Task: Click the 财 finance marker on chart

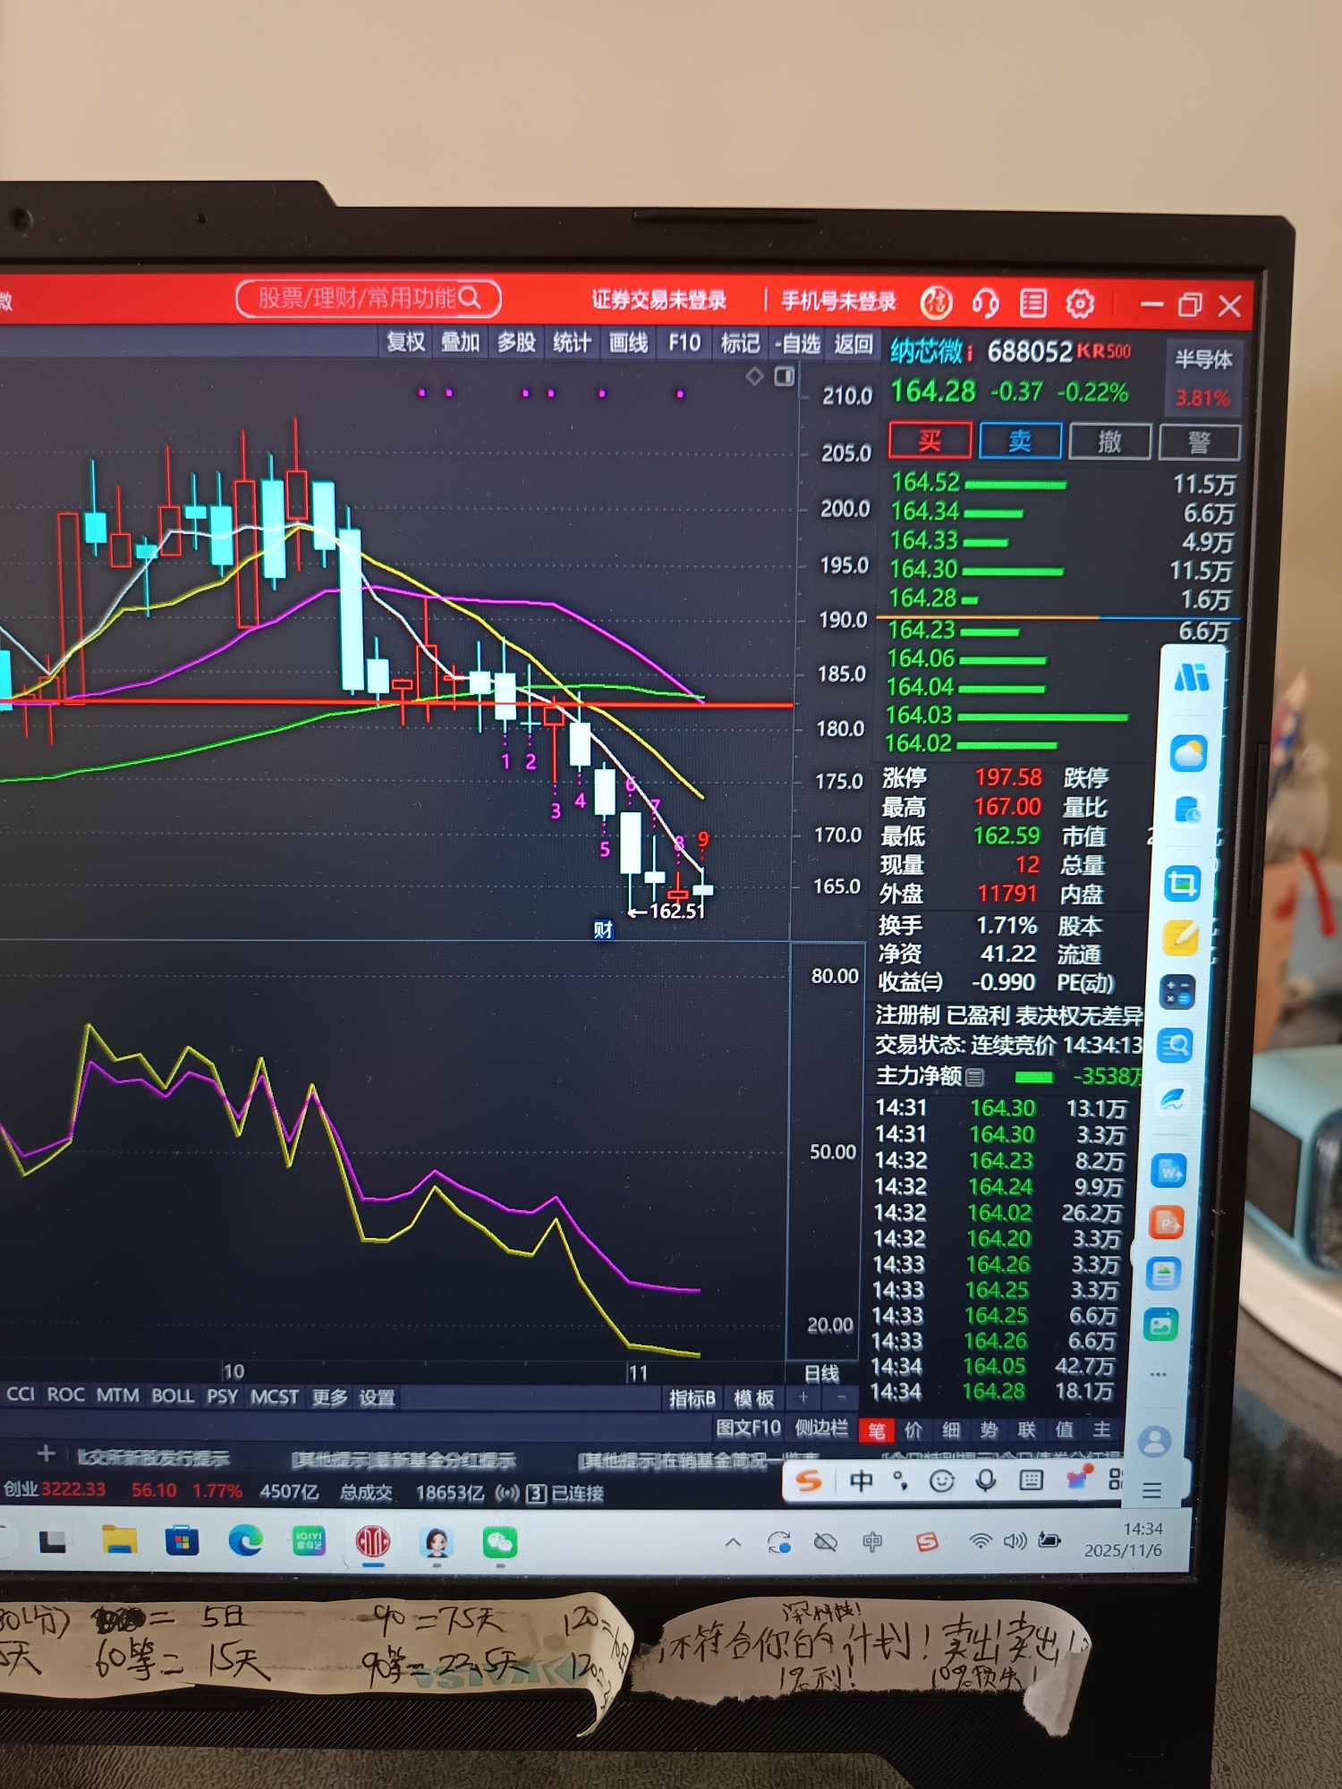Action: (x=603, y=929)
